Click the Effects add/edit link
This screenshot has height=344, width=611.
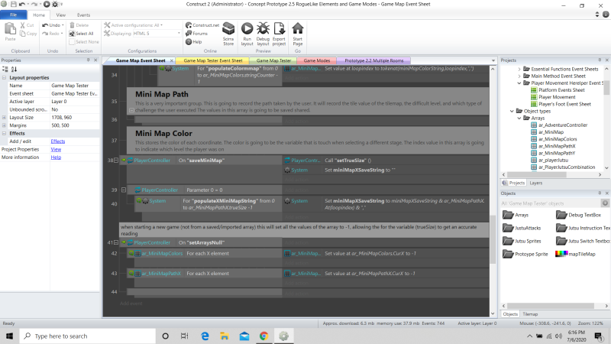pos(58,141)
